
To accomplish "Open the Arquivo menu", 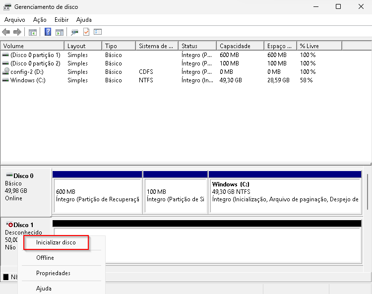I will 14,20.
